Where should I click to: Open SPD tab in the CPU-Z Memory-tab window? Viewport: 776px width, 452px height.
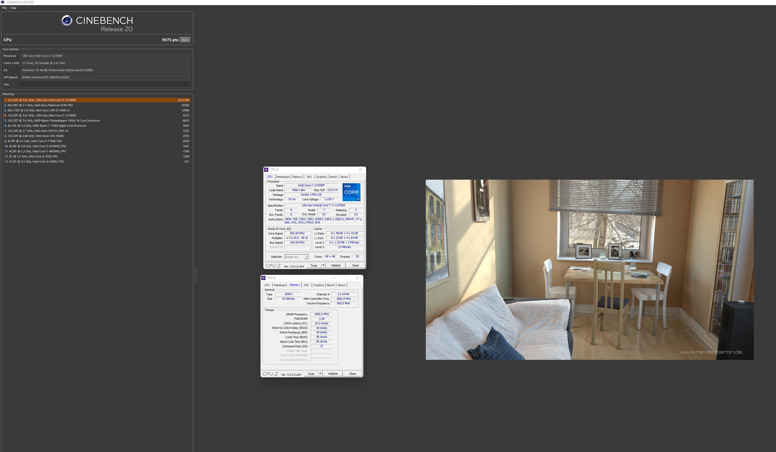click(306, 285)
